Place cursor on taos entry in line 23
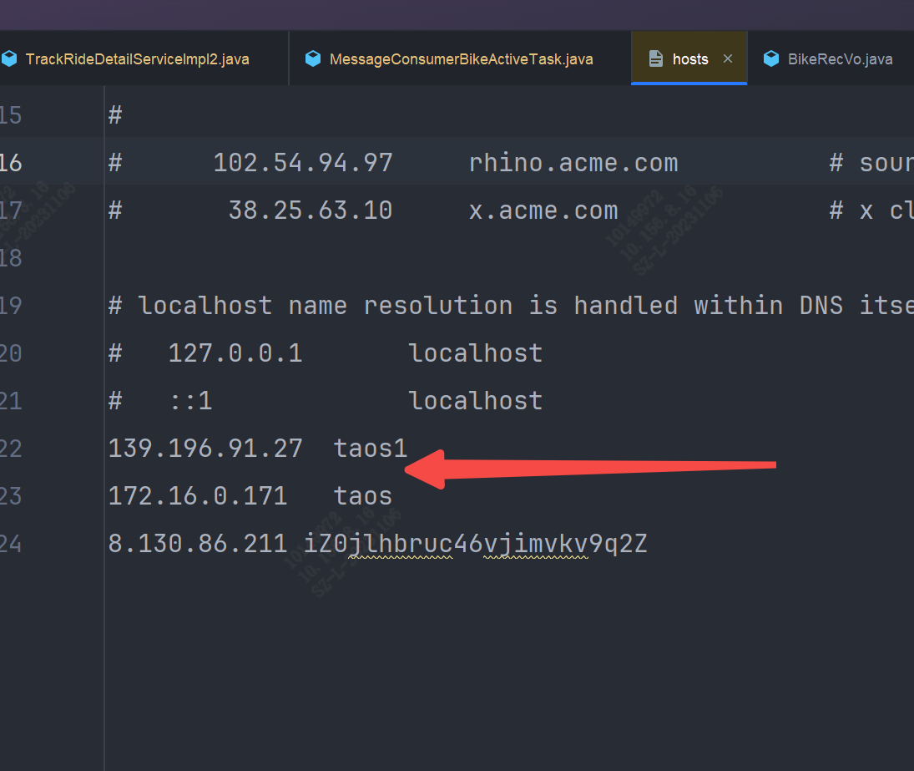 (362, 496)
